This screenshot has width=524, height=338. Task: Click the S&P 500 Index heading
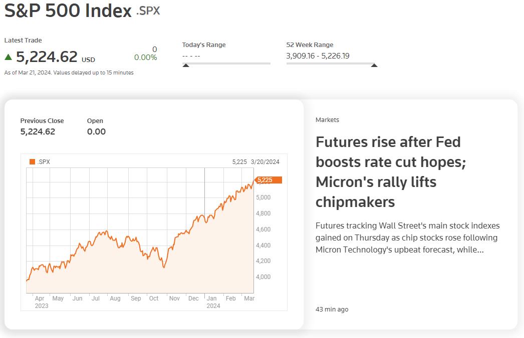68,10
